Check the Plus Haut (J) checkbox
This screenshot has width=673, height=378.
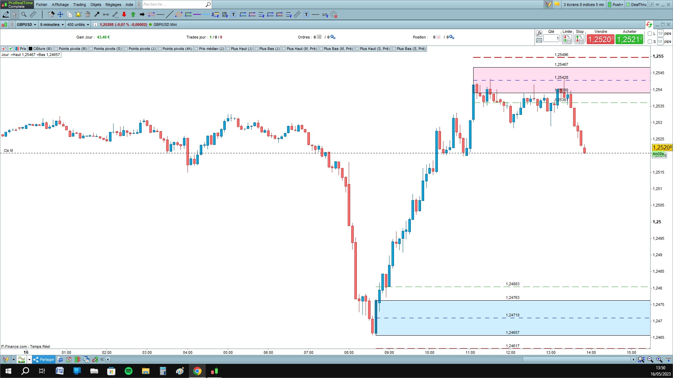click(228, 49)
